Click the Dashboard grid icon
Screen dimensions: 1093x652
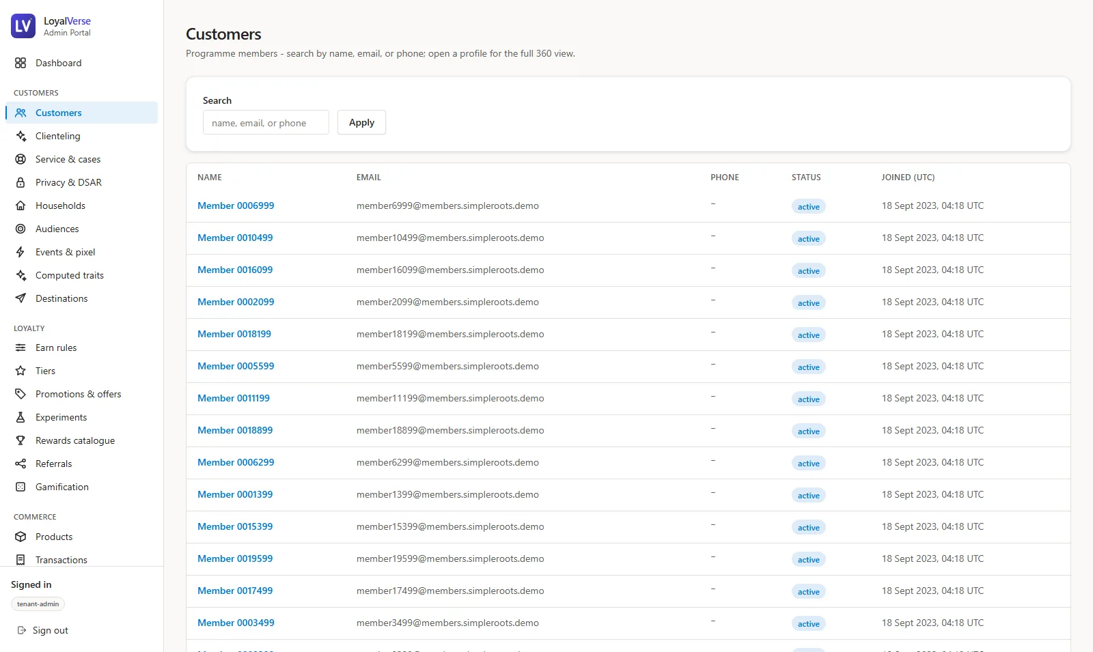click(x=20, y=63)
